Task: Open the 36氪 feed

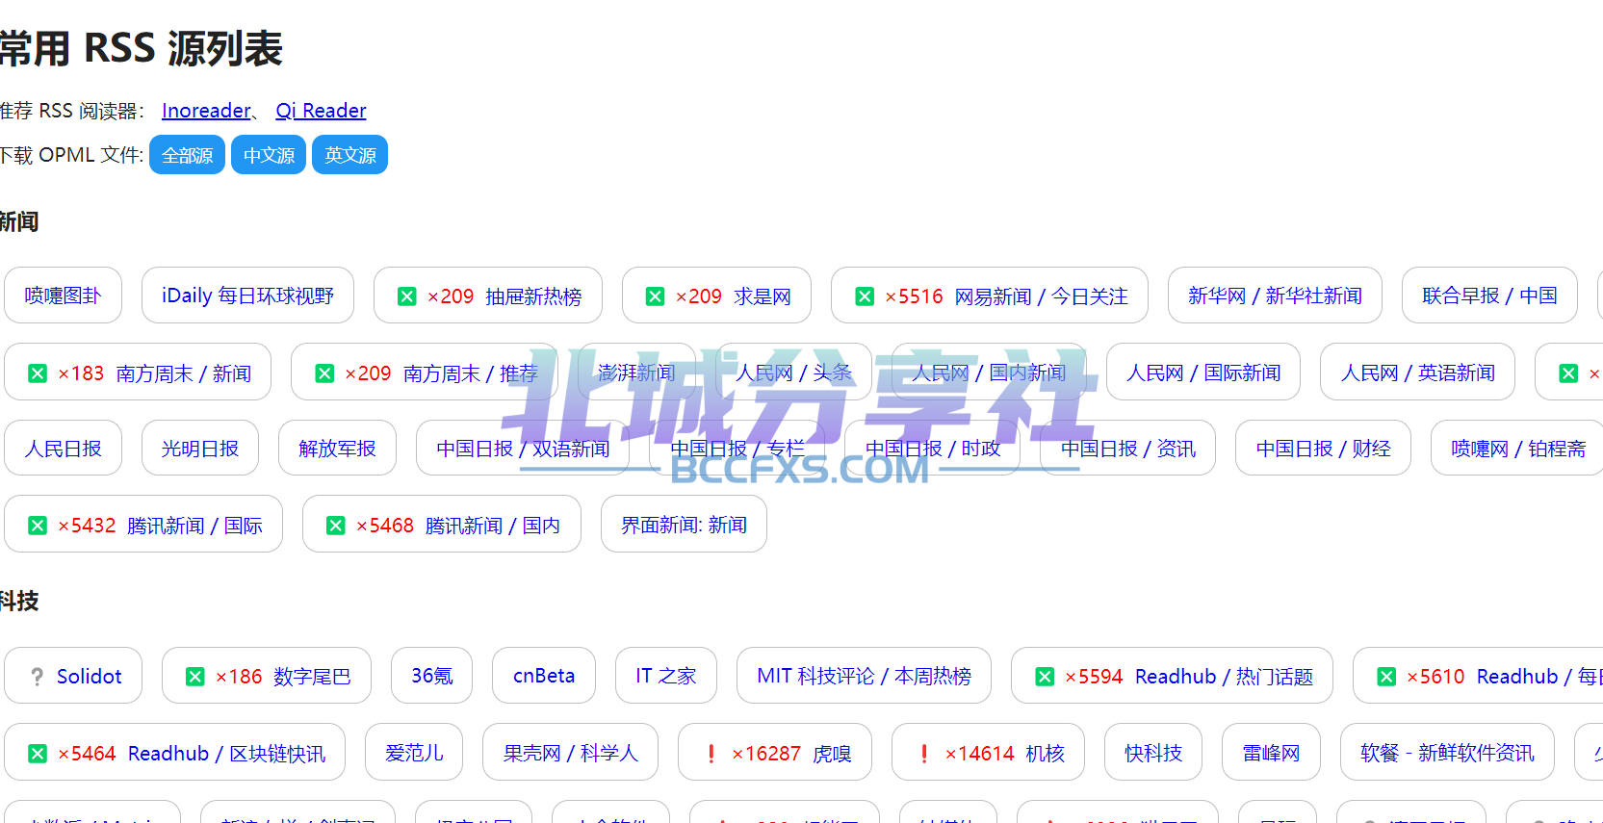Action: (432, 676)
